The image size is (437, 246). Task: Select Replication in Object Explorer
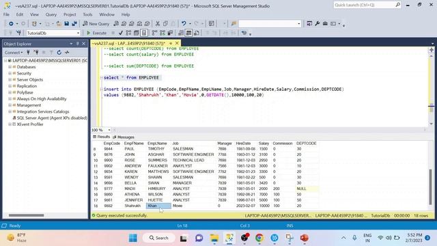click(27, 86)
